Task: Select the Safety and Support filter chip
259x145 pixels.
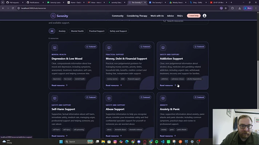Action: click(x=118, y=31)
